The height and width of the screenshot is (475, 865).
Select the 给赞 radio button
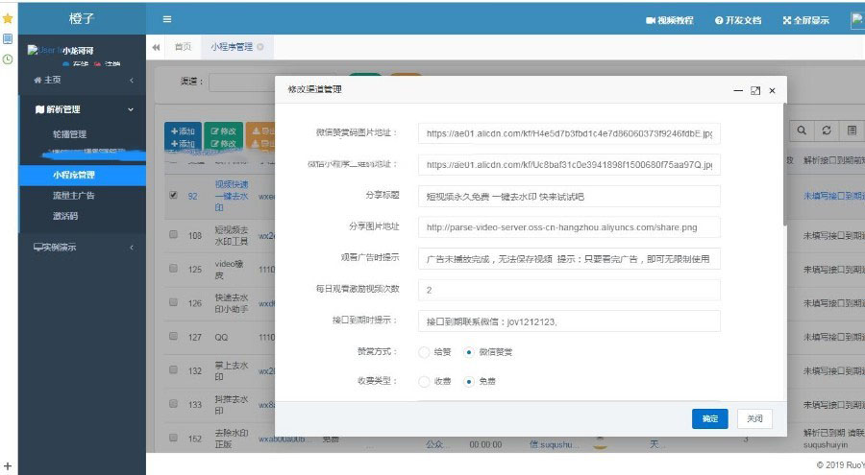pyautogui.click(x=424, y=352)
